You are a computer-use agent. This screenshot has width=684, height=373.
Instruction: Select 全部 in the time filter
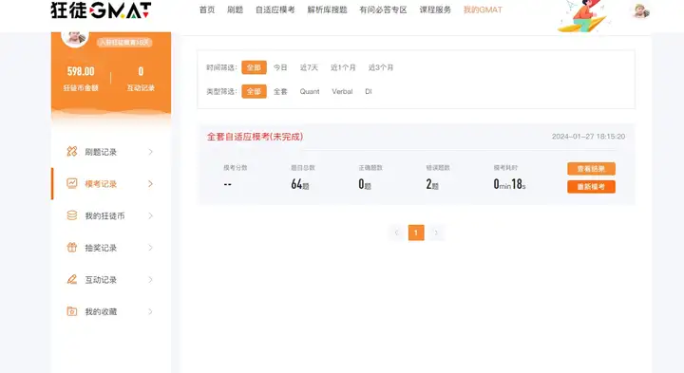coord(254,67)
